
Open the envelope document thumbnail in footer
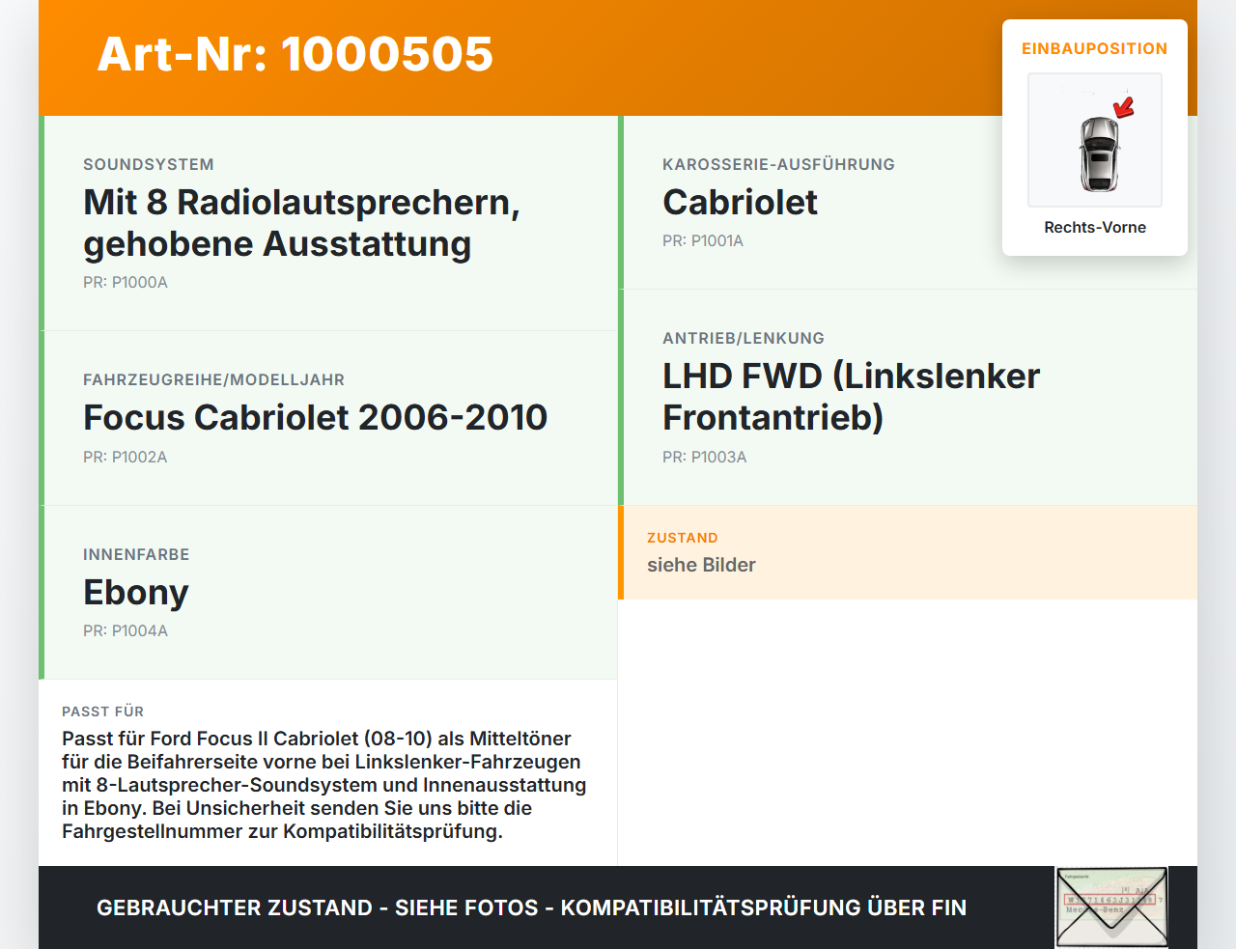(x=1111, y=907)
